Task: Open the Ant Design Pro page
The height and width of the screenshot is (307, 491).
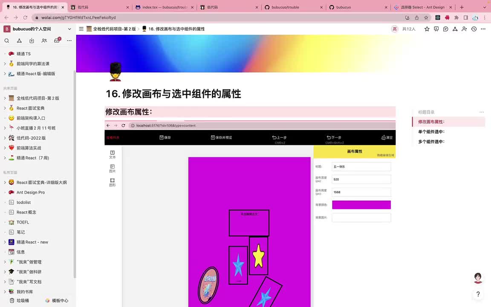Action: pyautogui.click(x=30, y=192)
